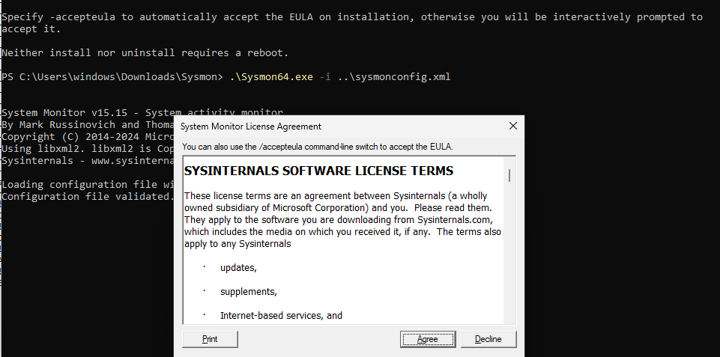Click the 'updates,' bullet item
720x357 pixels.
(x=238, y=268)
